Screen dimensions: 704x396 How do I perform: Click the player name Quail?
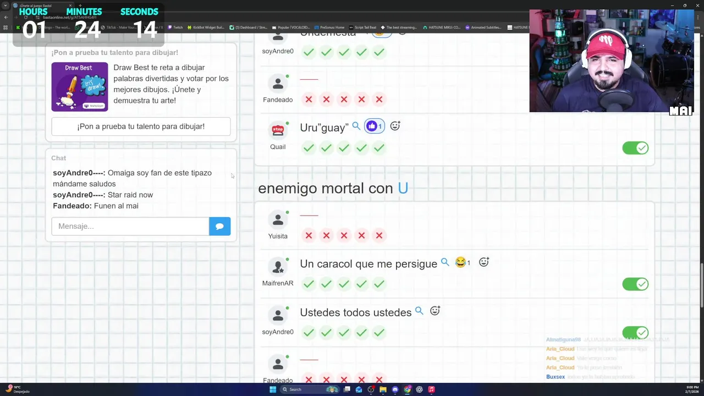[x=278, y=147]
